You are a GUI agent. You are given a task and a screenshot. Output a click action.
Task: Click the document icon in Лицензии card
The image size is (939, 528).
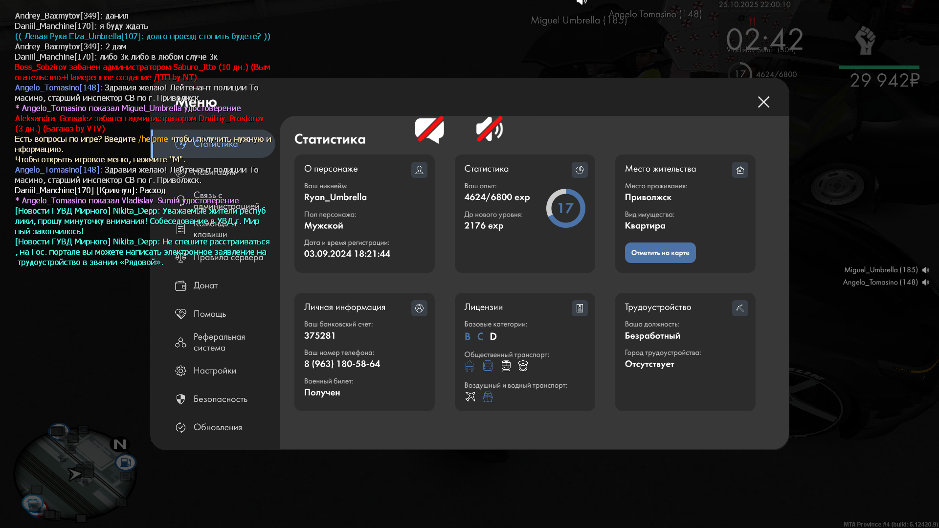pyautogui.click(x=580, y=308)
